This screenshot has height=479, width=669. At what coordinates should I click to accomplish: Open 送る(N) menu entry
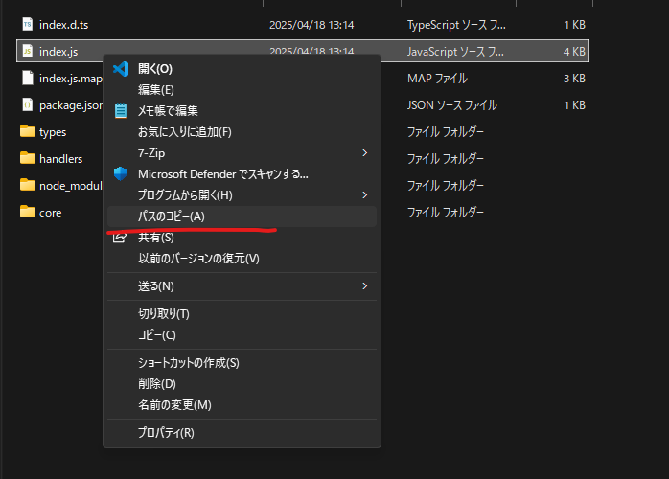242,285
